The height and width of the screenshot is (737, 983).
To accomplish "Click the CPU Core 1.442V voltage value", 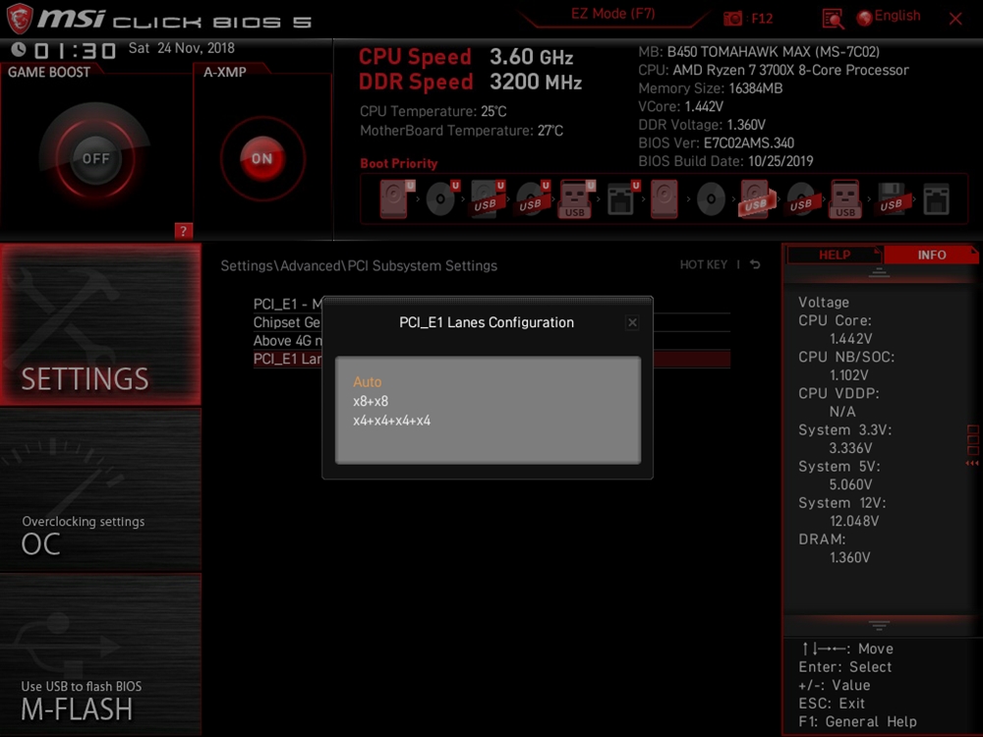I will (x=850, y=338).
